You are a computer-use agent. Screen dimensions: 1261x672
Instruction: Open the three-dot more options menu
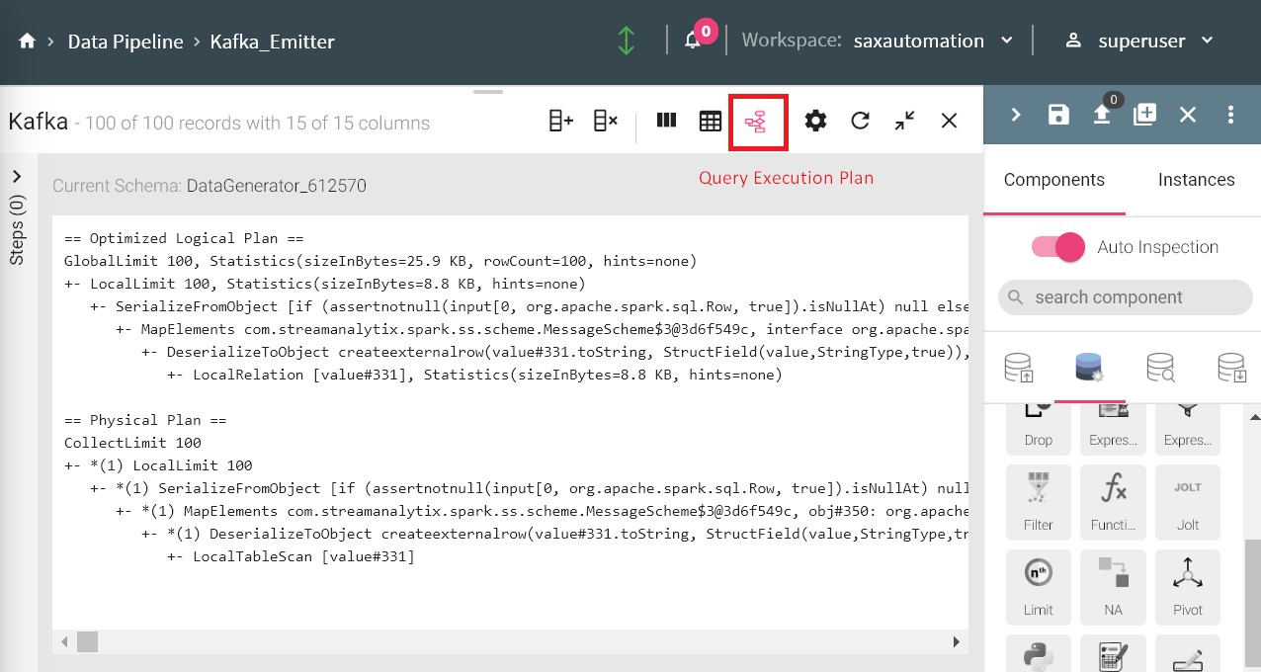pos(1230,115)
